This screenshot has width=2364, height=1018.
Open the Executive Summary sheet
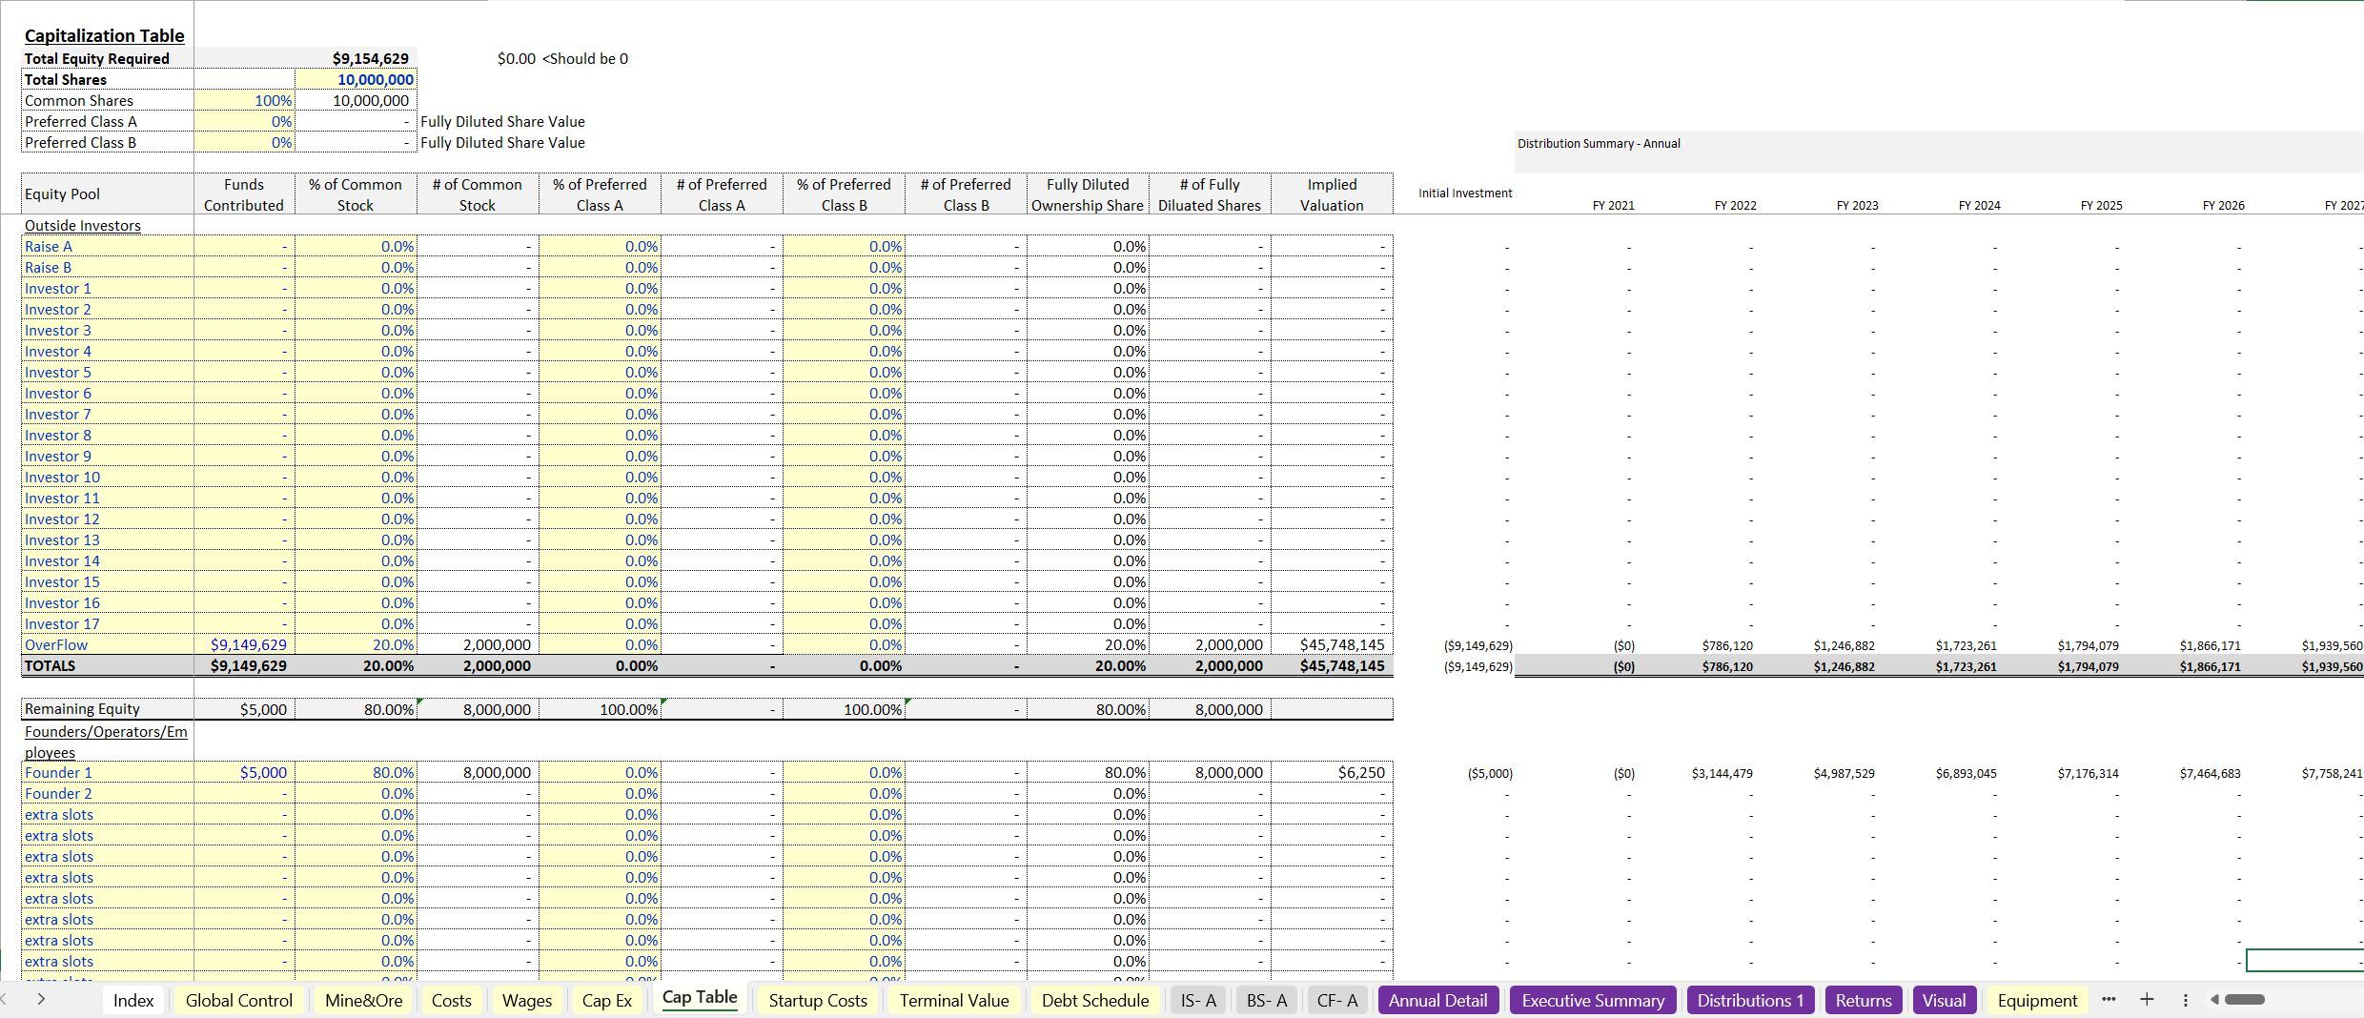coord(1592,1000)
